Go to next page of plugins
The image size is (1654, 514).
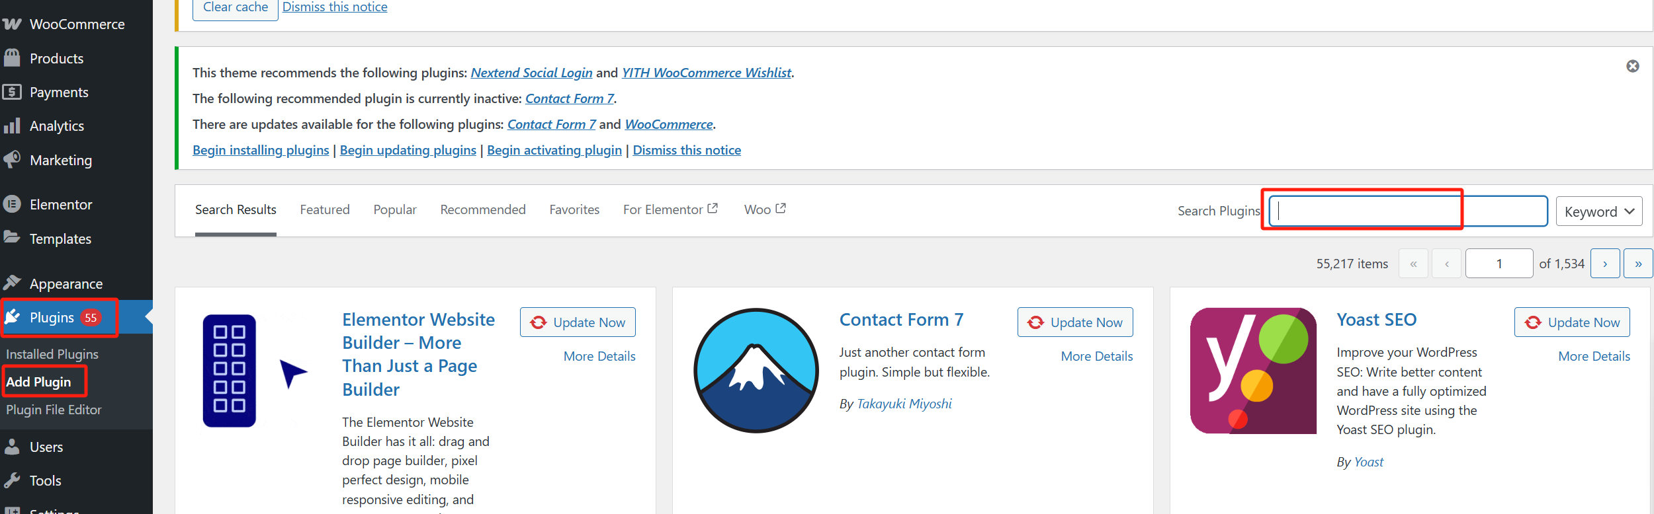click(1605, 264)
